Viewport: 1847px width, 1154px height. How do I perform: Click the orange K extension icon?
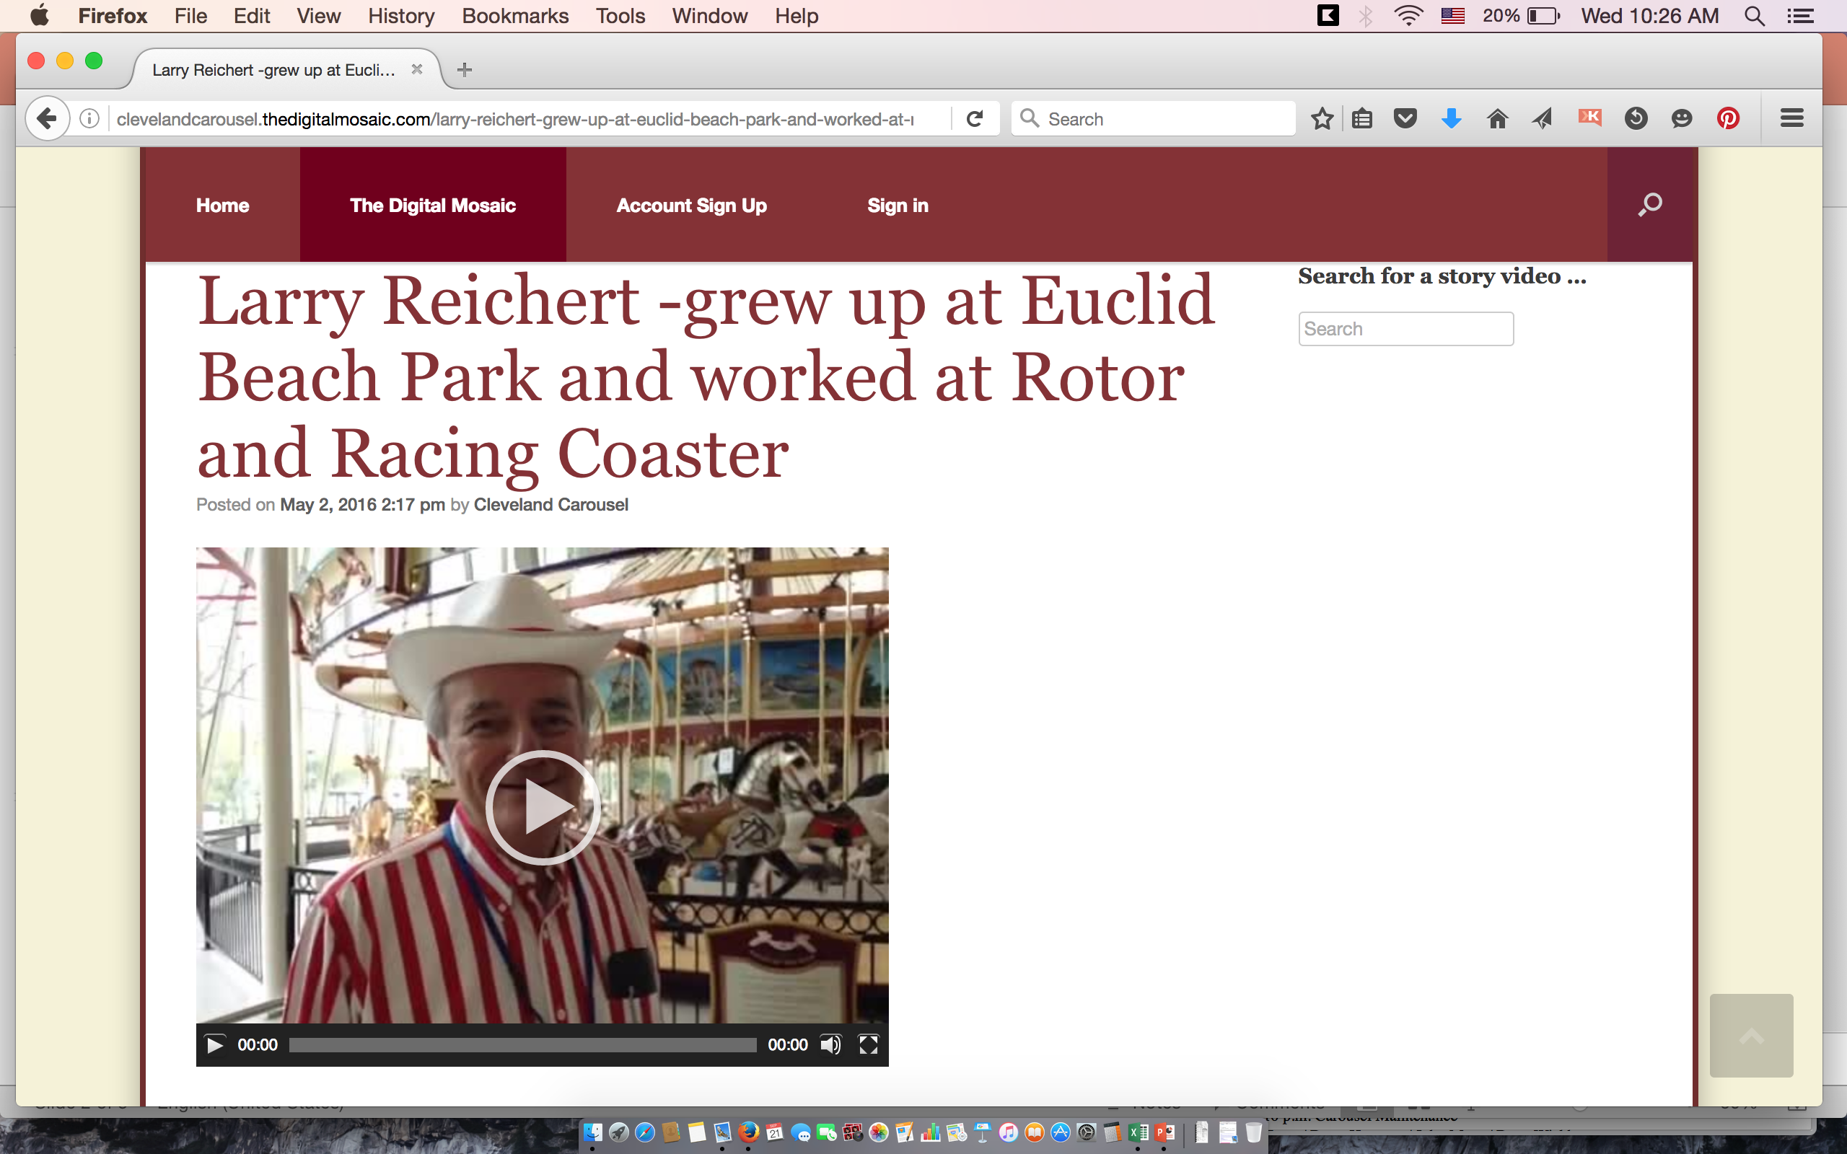click(x=1590, y=117)
